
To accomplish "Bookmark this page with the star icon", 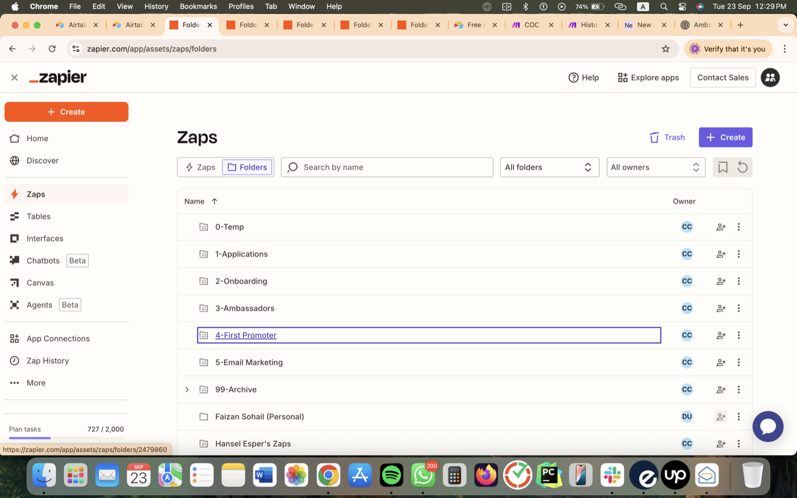I will tap(666, 49).
